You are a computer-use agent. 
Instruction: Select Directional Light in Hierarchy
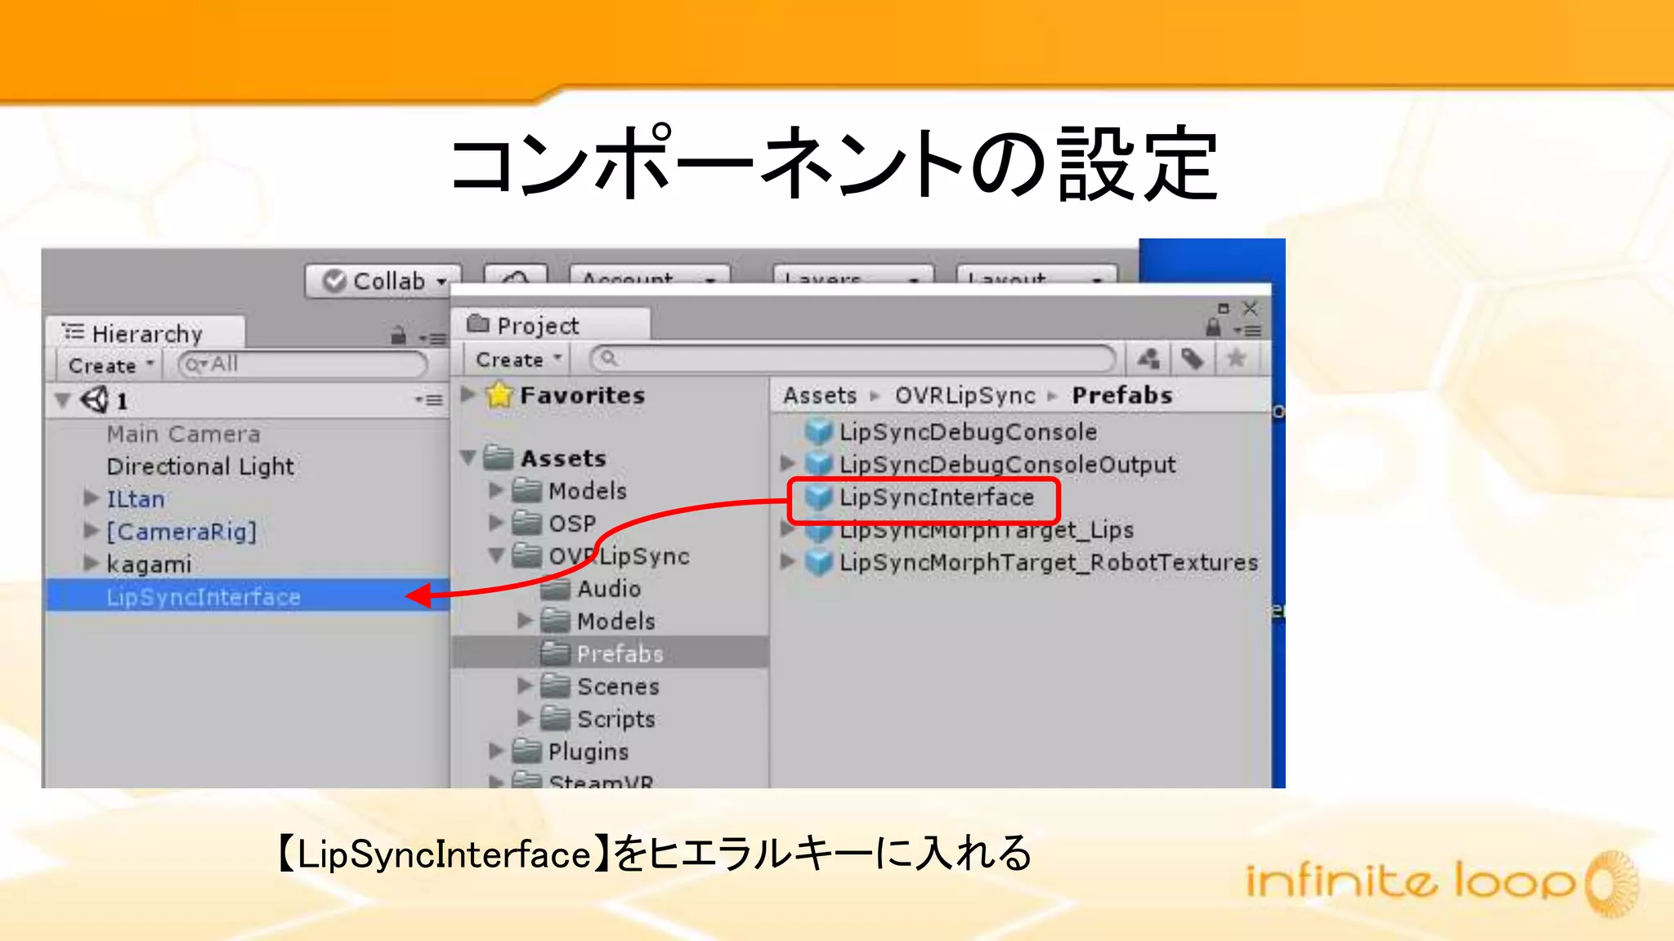point(200,466)
